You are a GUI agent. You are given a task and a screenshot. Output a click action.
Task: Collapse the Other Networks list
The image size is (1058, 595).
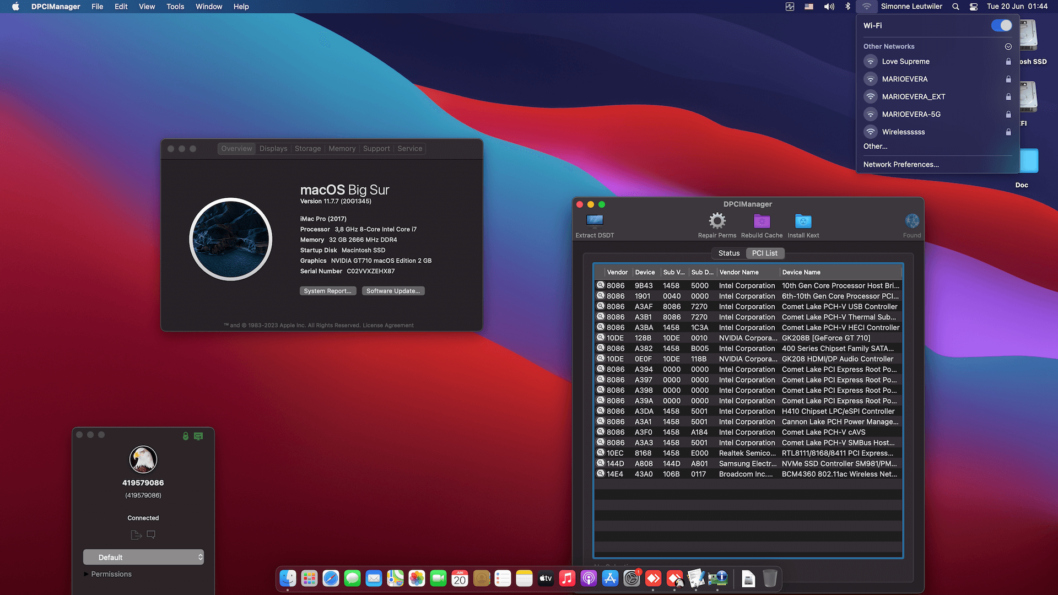tap(1008, 46)
